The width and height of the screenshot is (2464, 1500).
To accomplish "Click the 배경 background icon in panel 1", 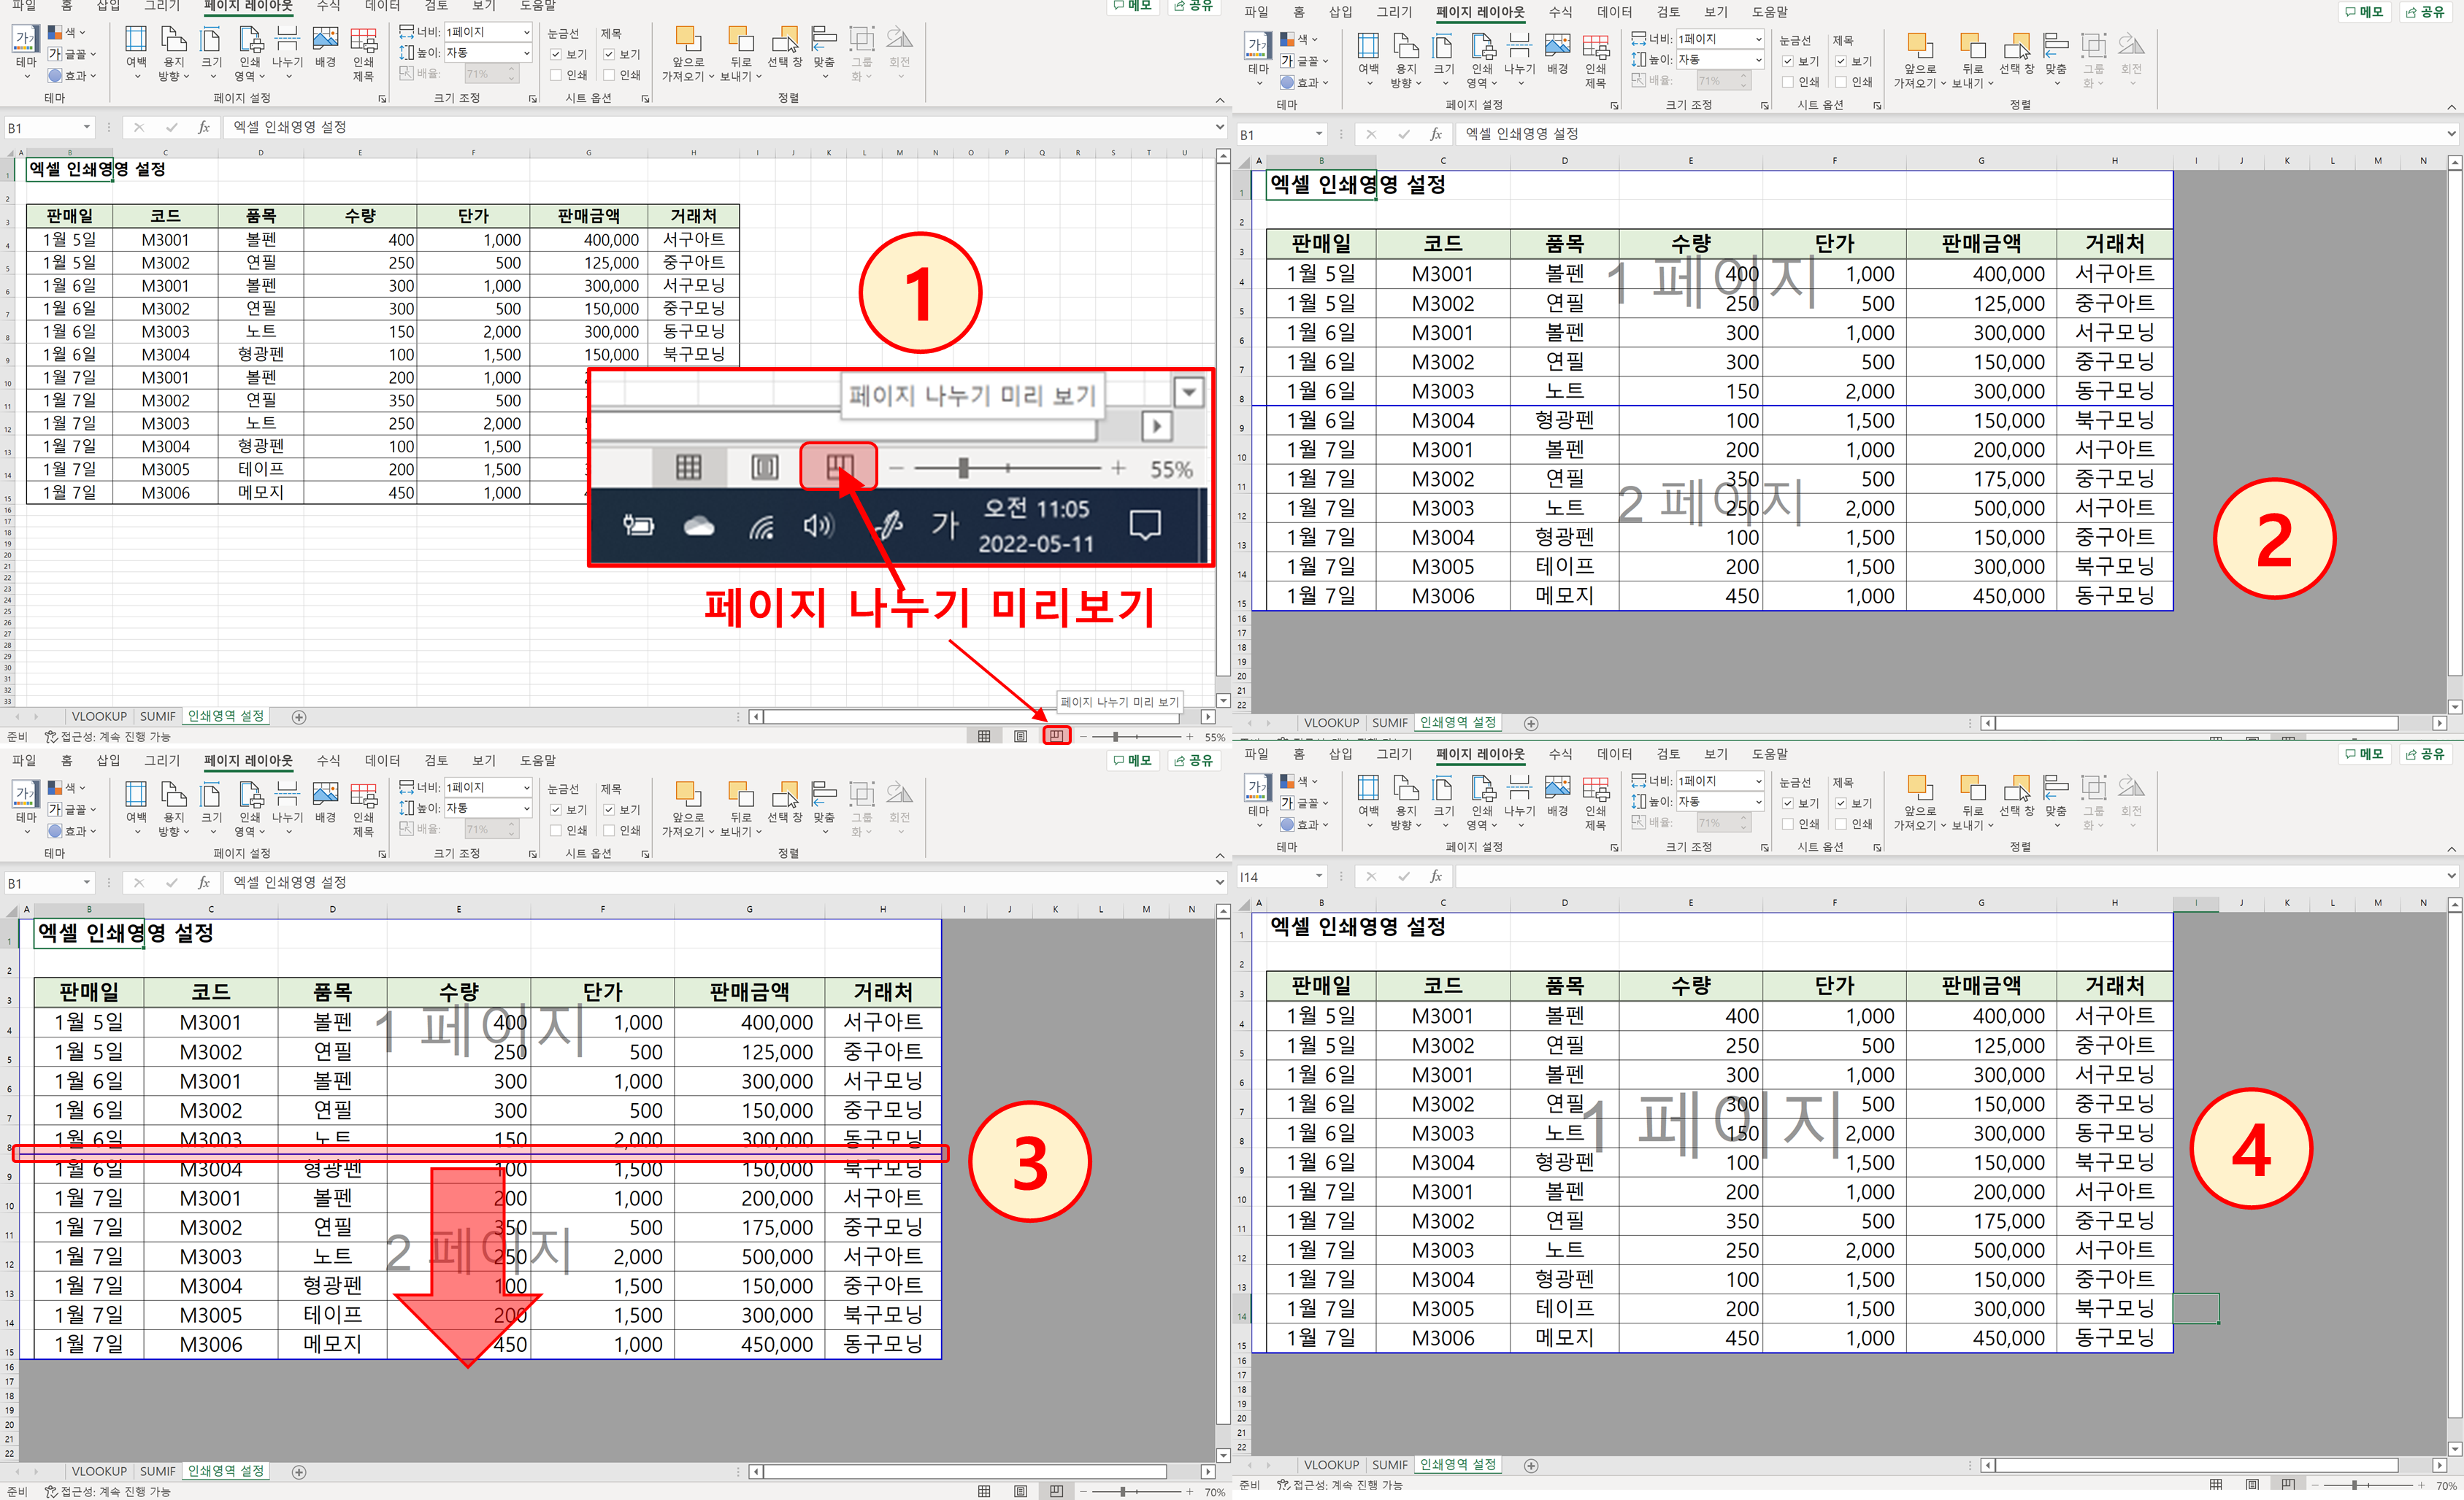I will click(x=325, y=47).
